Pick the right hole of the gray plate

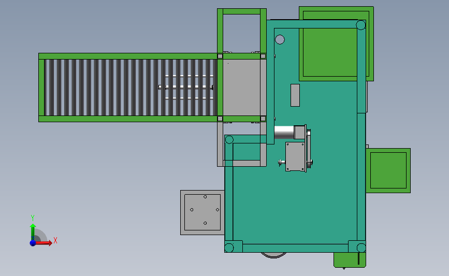point(218,210)
